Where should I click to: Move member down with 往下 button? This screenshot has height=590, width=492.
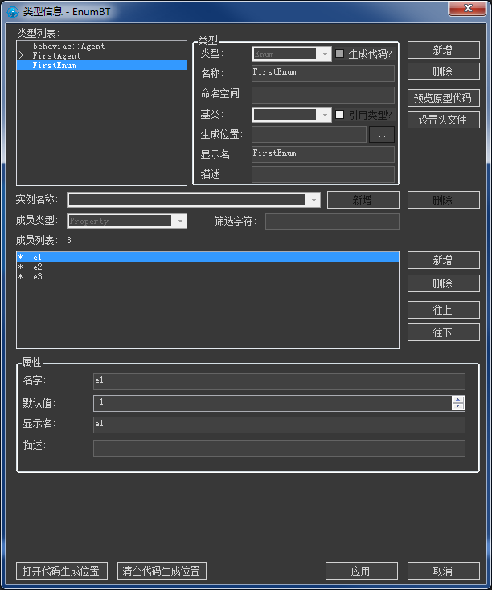pyautogui.click(x=443, y=332)
